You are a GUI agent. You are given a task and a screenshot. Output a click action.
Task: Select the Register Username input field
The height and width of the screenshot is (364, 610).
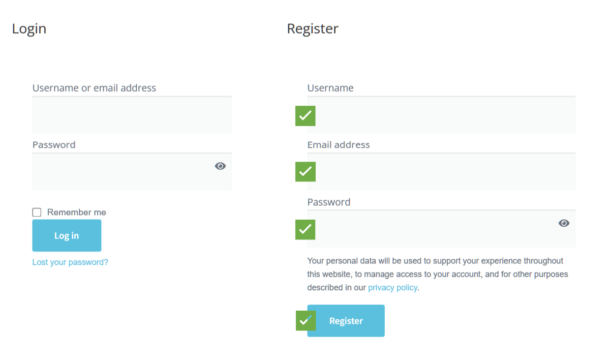441,115
